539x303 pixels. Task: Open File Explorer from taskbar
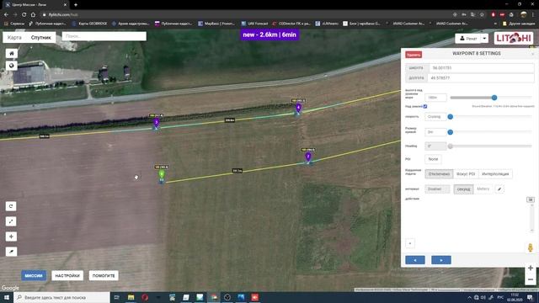click(131, 297)
